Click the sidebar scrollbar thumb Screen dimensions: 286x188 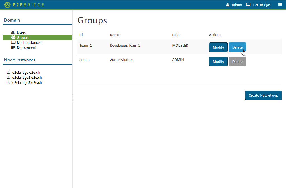click(x=72, y=99)
